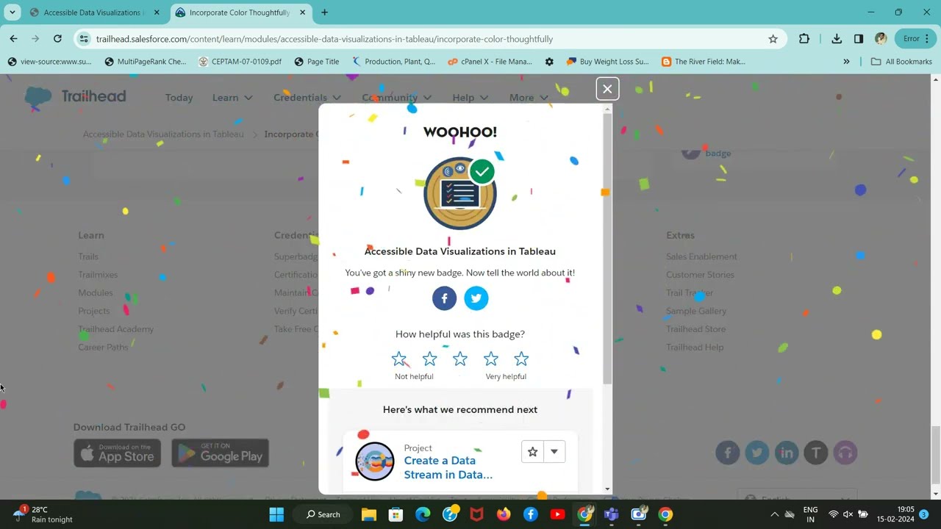Go back to previous page
This screenshot has height=529, width=941.
pyautogui.click(x=13, y=39)
